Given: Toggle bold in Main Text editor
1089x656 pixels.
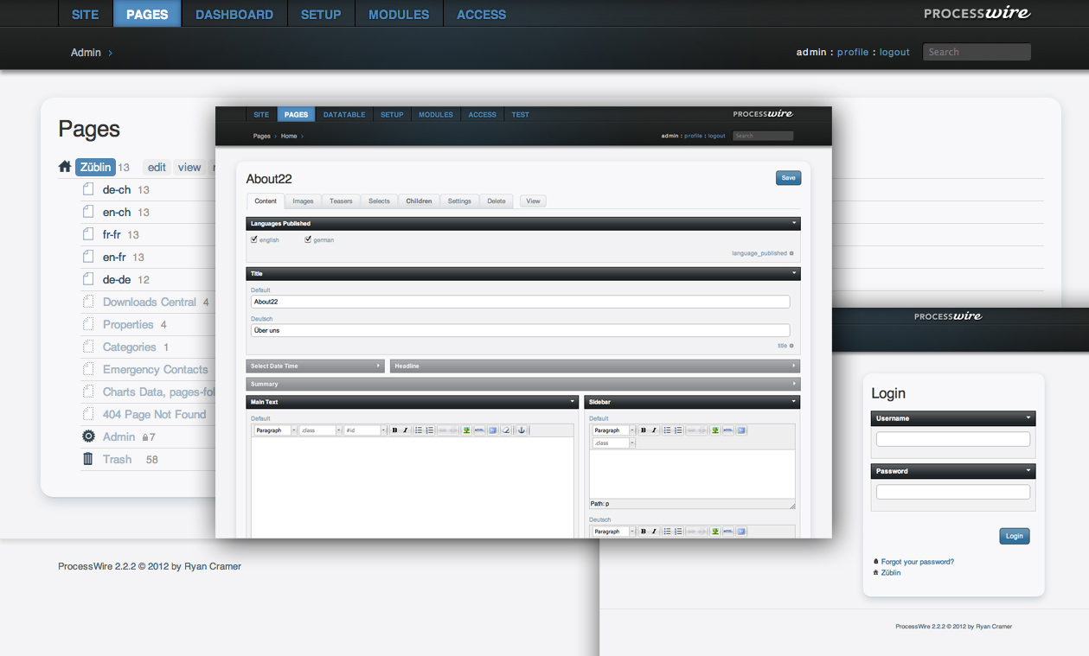Looking at the screenshot, I should pos(394,430).
